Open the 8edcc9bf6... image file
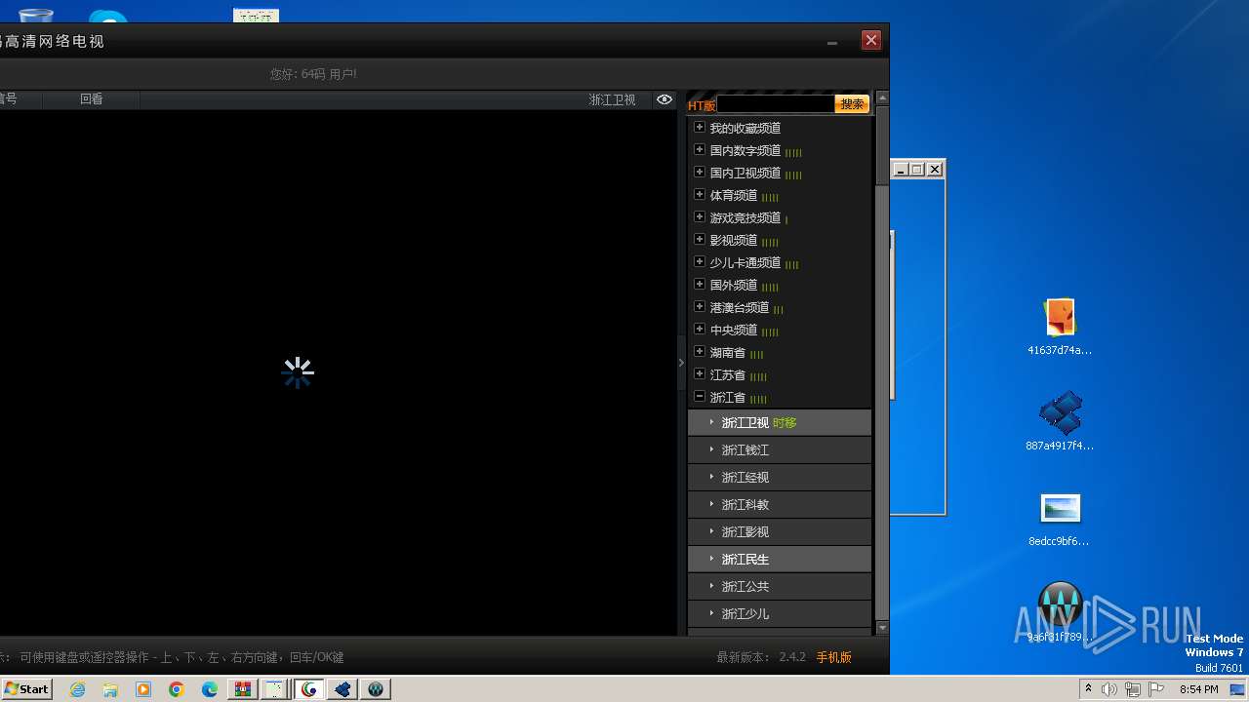 pyautogui.click(x=1060, y=519)
